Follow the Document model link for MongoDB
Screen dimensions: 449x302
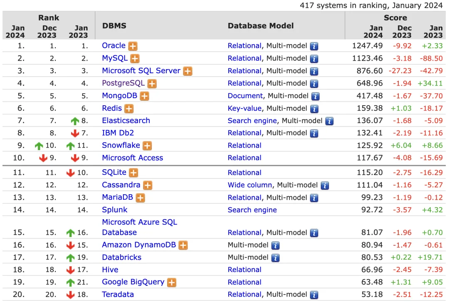(245, 96)
